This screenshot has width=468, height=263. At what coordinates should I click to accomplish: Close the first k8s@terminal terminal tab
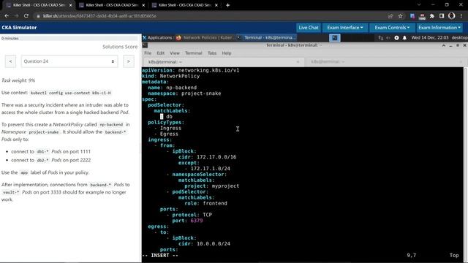point(298,61)
